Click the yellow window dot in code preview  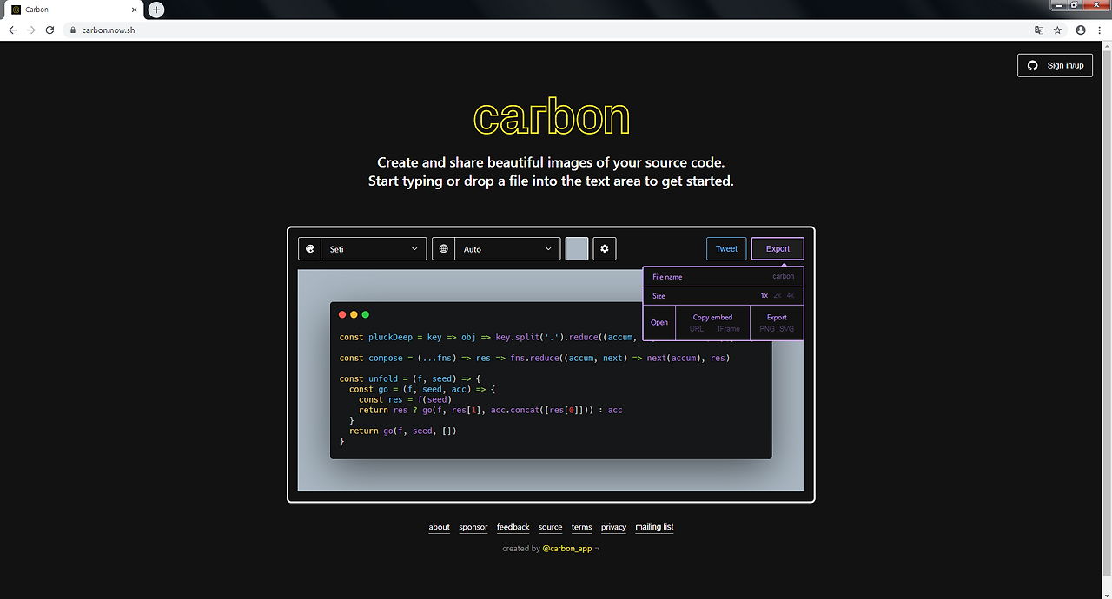pyautogui.click(x=354, y=314)
